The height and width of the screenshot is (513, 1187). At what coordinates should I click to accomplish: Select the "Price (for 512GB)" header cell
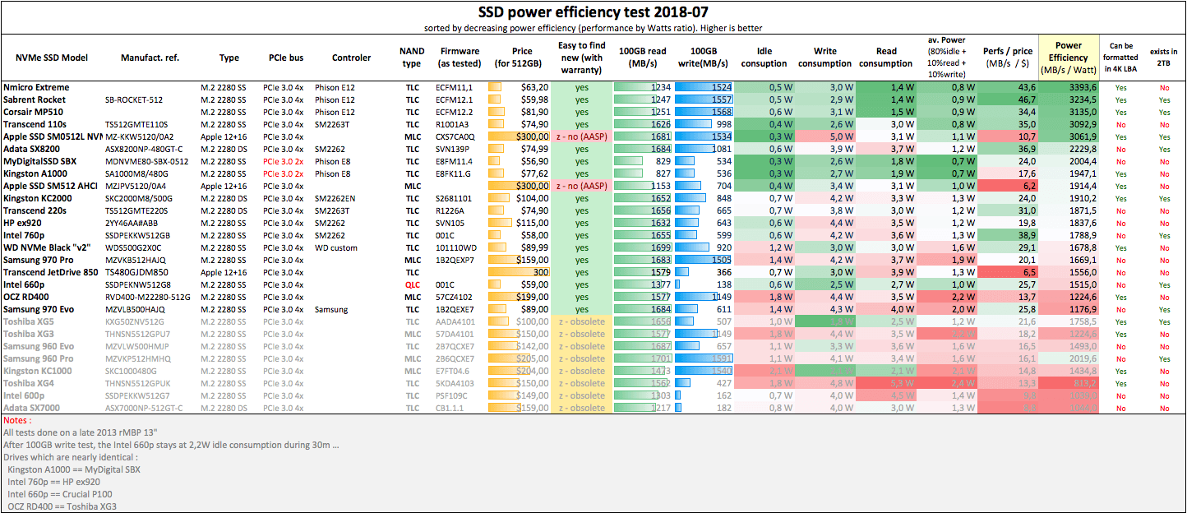tap(520, 58)
